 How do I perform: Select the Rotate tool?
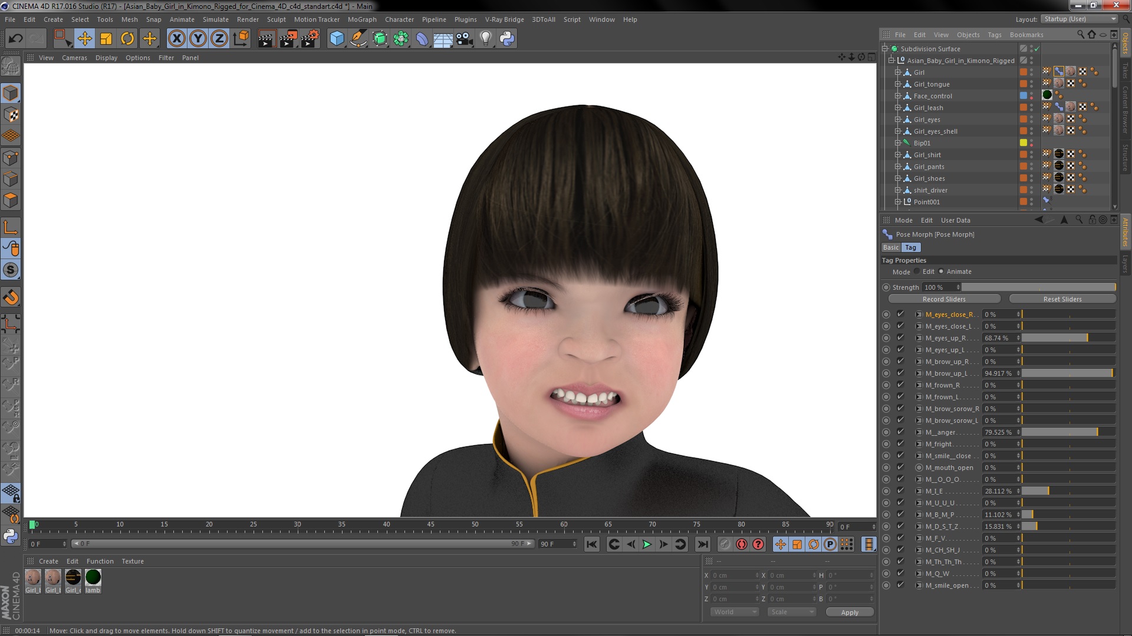coord(127,39)
